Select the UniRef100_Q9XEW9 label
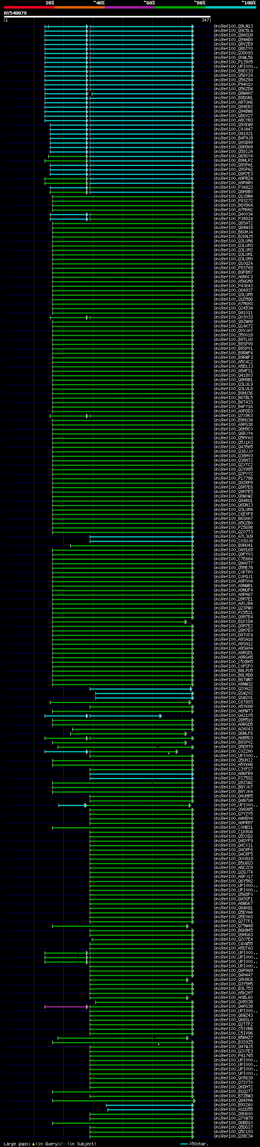The width and height of the screenshot is (260, 1147). pos(233,125)
